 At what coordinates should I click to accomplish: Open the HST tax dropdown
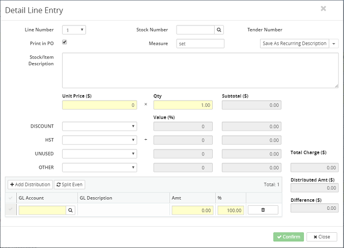coord(99,140)
